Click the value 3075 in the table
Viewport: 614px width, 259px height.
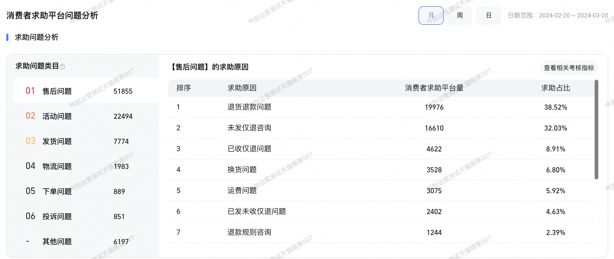pyautogui.click(x=434, y=191)
